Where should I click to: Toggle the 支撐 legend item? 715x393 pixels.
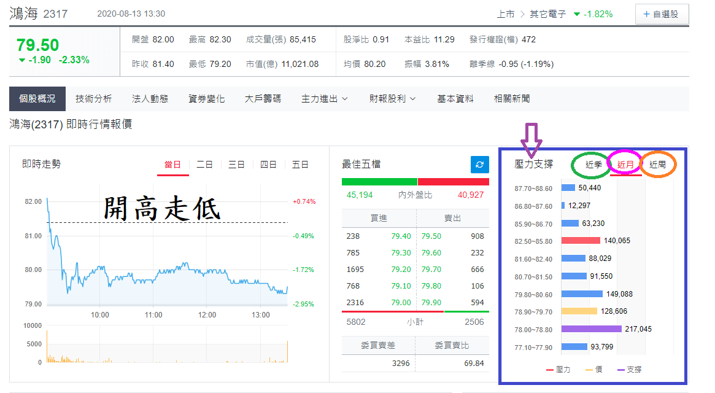pos(630,370)
